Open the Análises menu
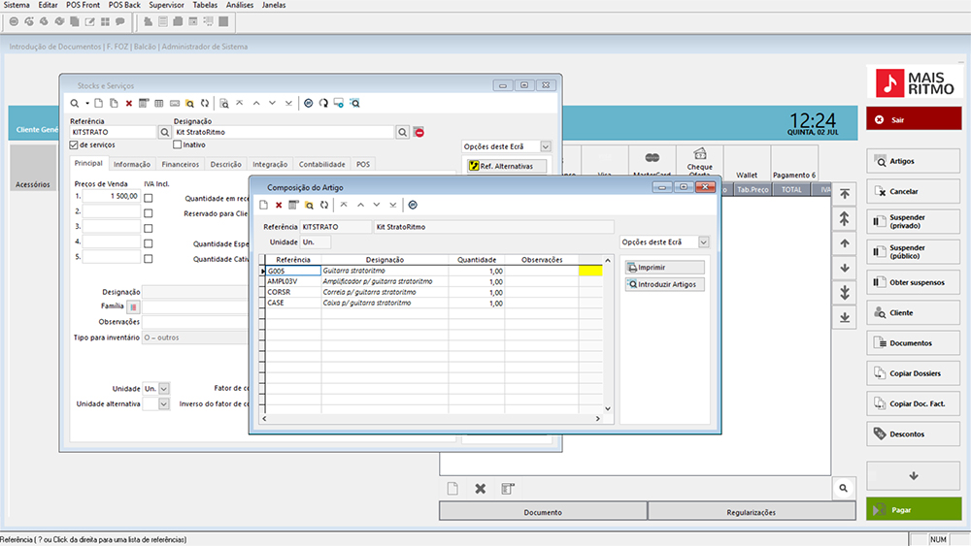Screen dimensions: 971x546 240,5
